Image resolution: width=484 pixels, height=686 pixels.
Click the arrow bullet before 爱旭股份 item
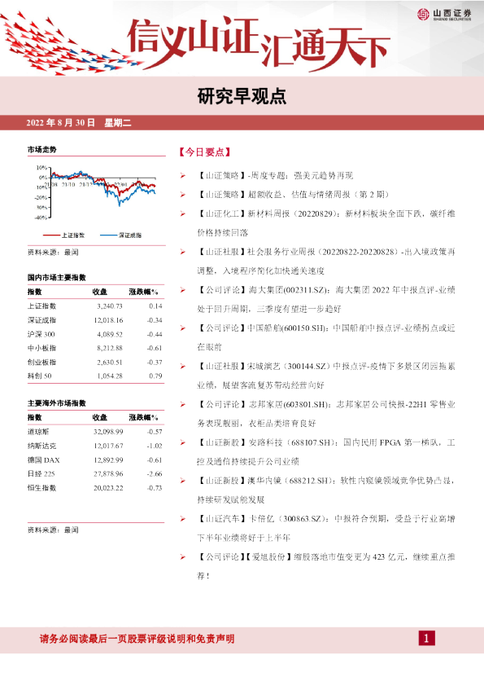[x=182, y=557]
